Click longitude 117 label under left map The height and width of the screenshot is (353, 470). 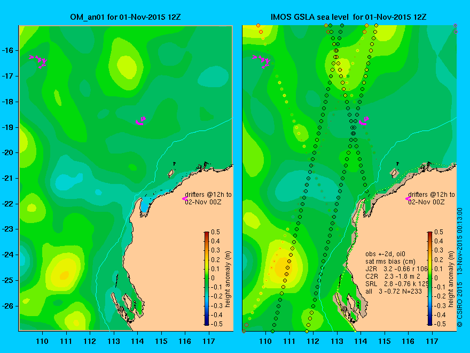pyautogui.click(x=209, y=341)
